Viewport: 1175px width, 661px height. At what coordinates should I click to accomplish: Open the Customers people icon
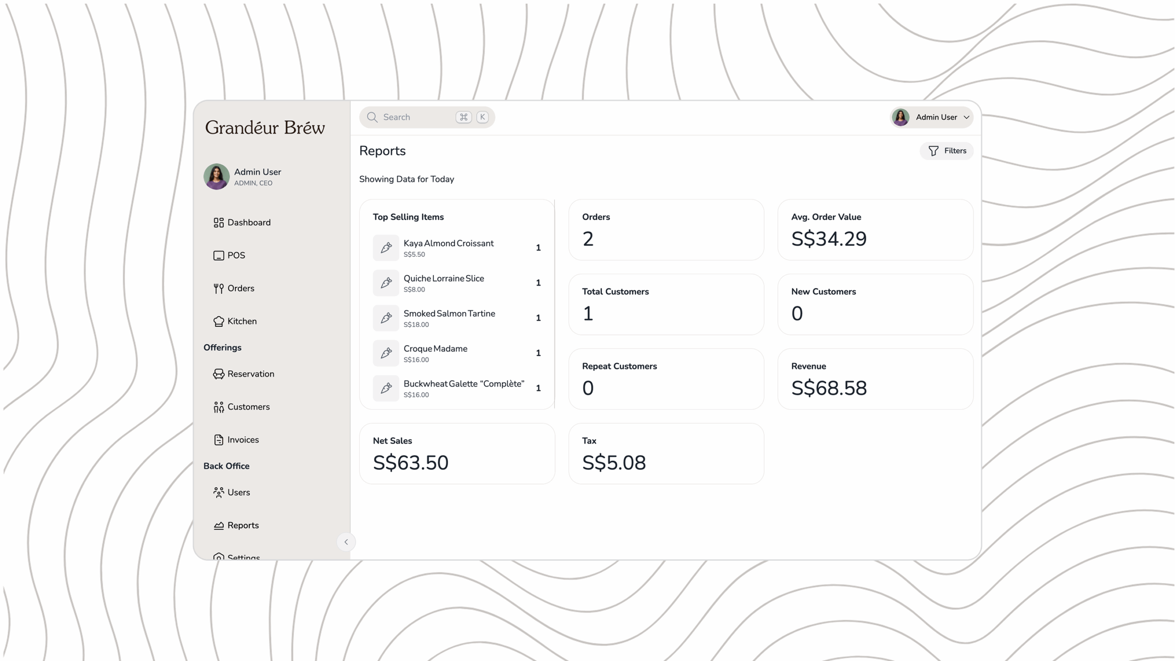pyautogui.click(x=218, y=407)
